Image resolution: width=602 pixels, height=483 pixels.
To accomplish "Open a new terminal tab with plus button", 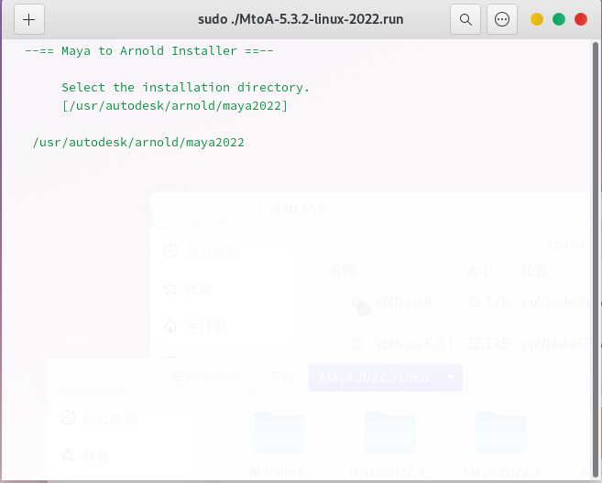I will [x=28, y=19].
